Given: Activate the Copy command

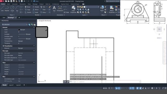Looking at the screenshot, I should coord(27,10).
